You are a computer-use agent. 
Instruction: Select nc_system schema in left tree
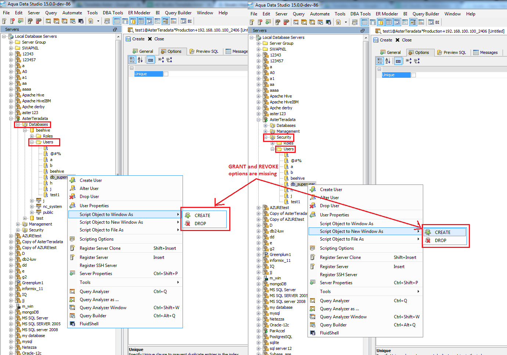pyautogui.click(x=52, y=206)
